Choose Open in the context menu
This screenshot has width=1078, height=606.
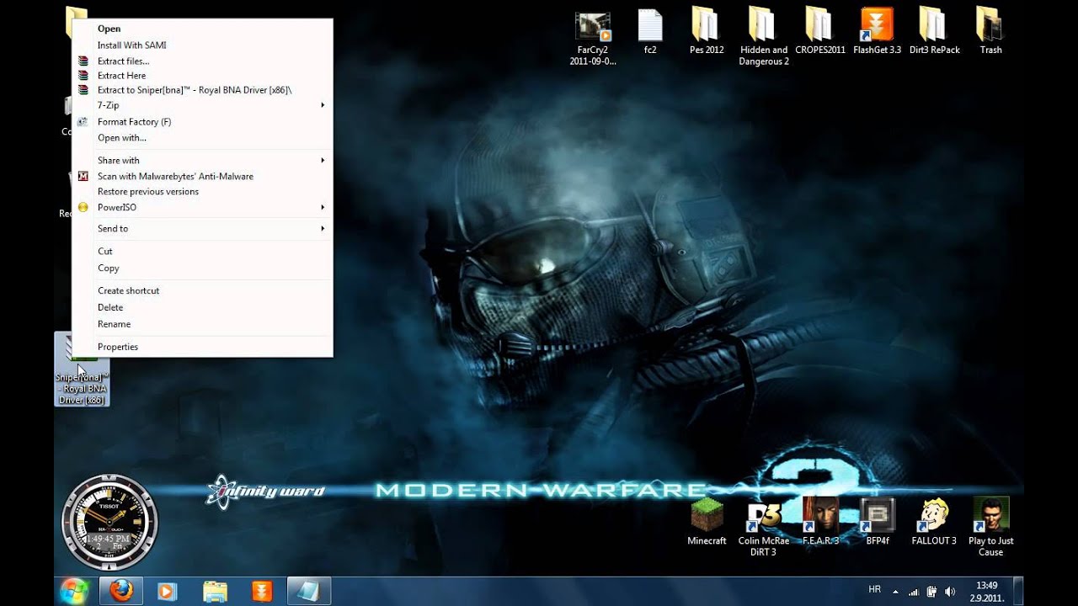point(202,29)
